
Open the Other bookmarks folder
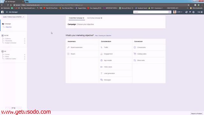[196, 8]
